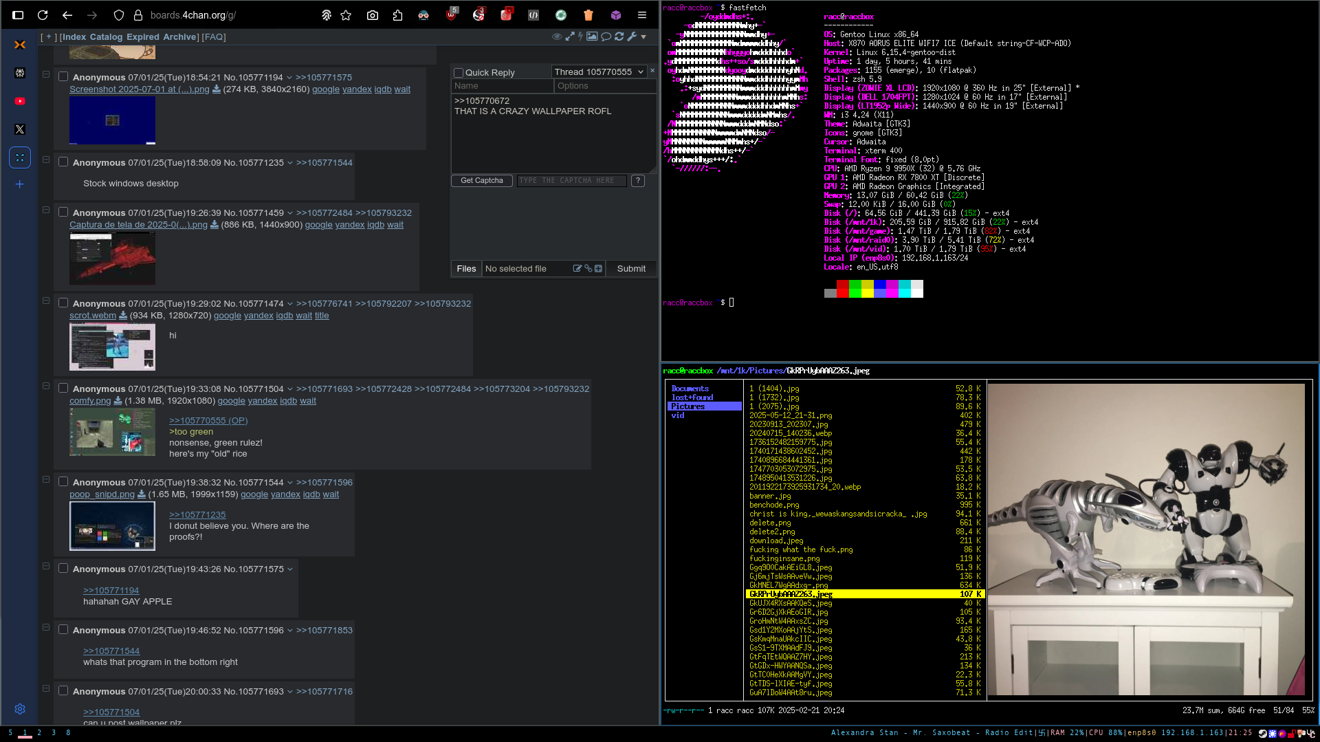Click the captcha help question button
The image size is (1320, 742).
638,181
